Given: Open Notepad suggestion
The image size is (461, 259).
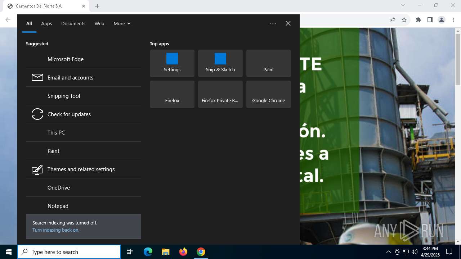Looking at the screenshot, I should tap(84, 206).
